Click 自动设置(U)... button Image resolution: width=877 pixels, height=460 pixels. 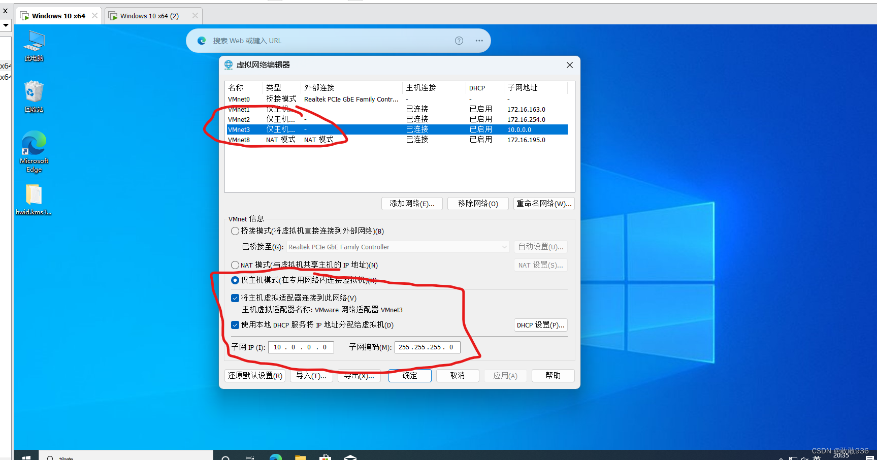[x=541, y=247]
